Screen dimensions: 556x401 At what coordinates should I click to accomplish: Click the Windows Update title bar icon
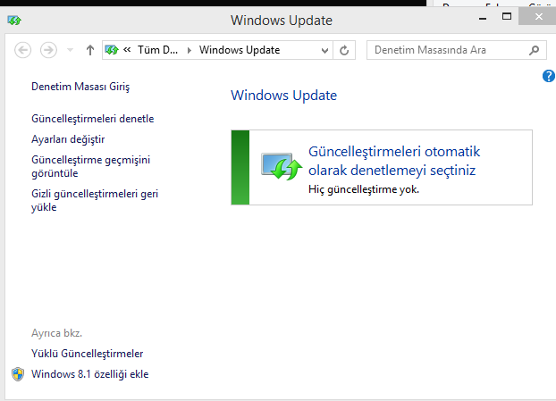point(14,21)
